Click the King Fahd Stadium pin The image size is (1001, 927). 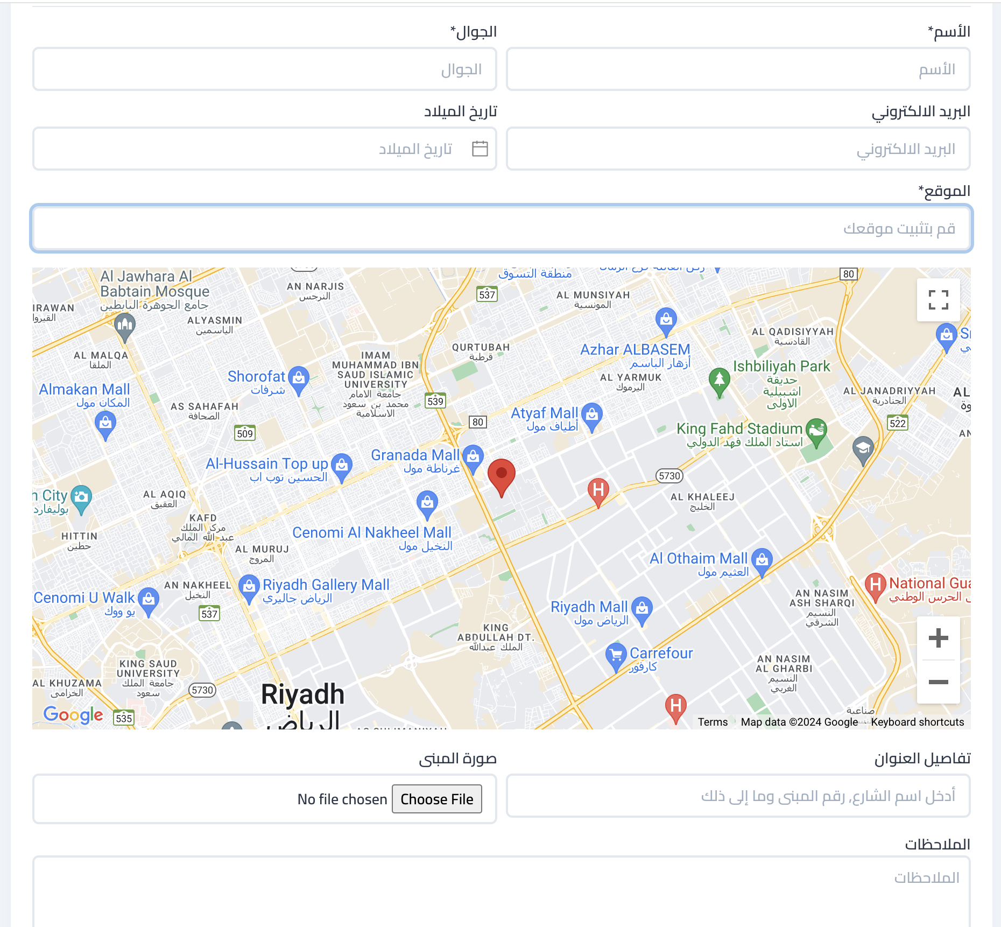coord(816,432)
